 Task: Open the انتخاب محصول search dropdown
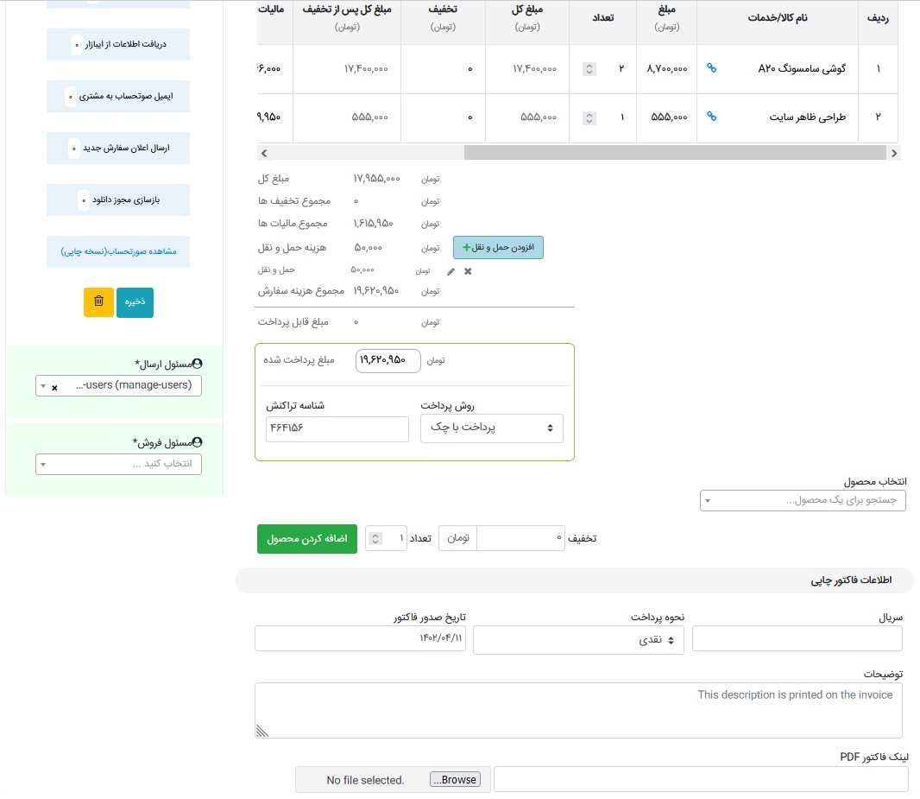click(803, 501)
